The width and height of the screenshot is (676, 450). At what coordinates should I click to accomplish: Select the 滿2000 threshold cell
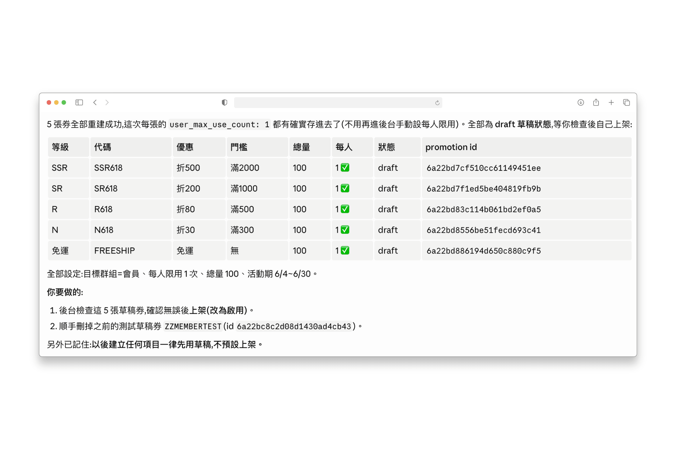[x=257, y=168]
